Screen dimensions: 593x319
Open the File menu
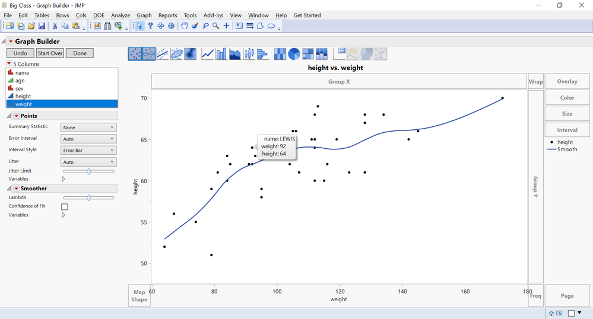point(8,15)
